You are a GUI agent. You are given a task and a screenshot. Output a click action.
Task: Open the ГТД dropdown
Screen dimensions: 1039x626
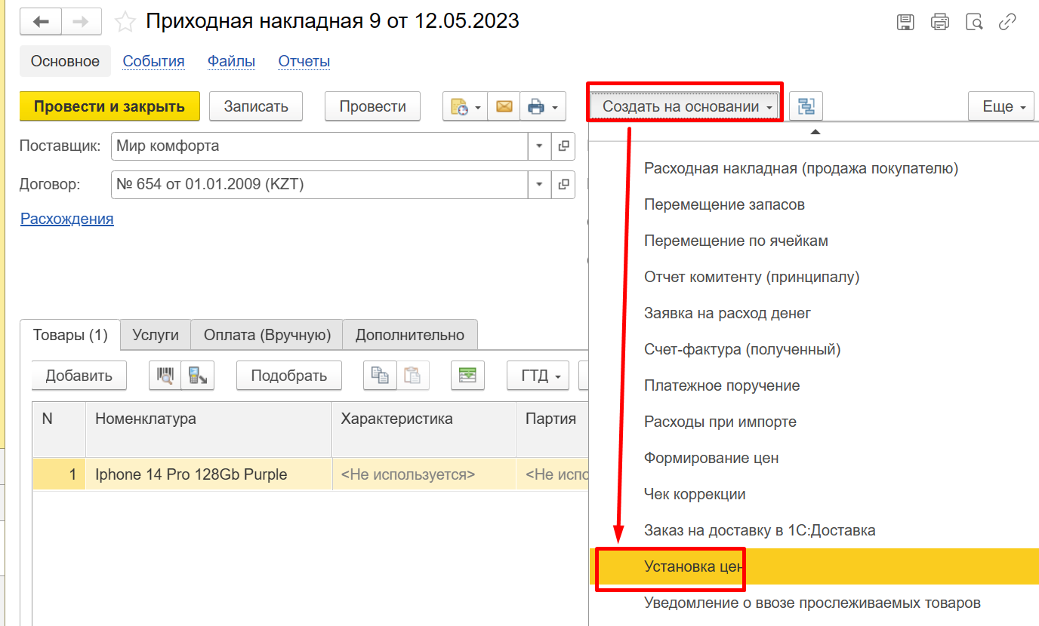pyautogui.click(x=538, y=376)
